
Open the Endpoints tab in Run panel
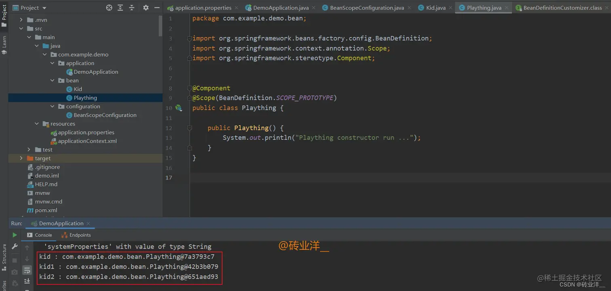click(76, 235)
